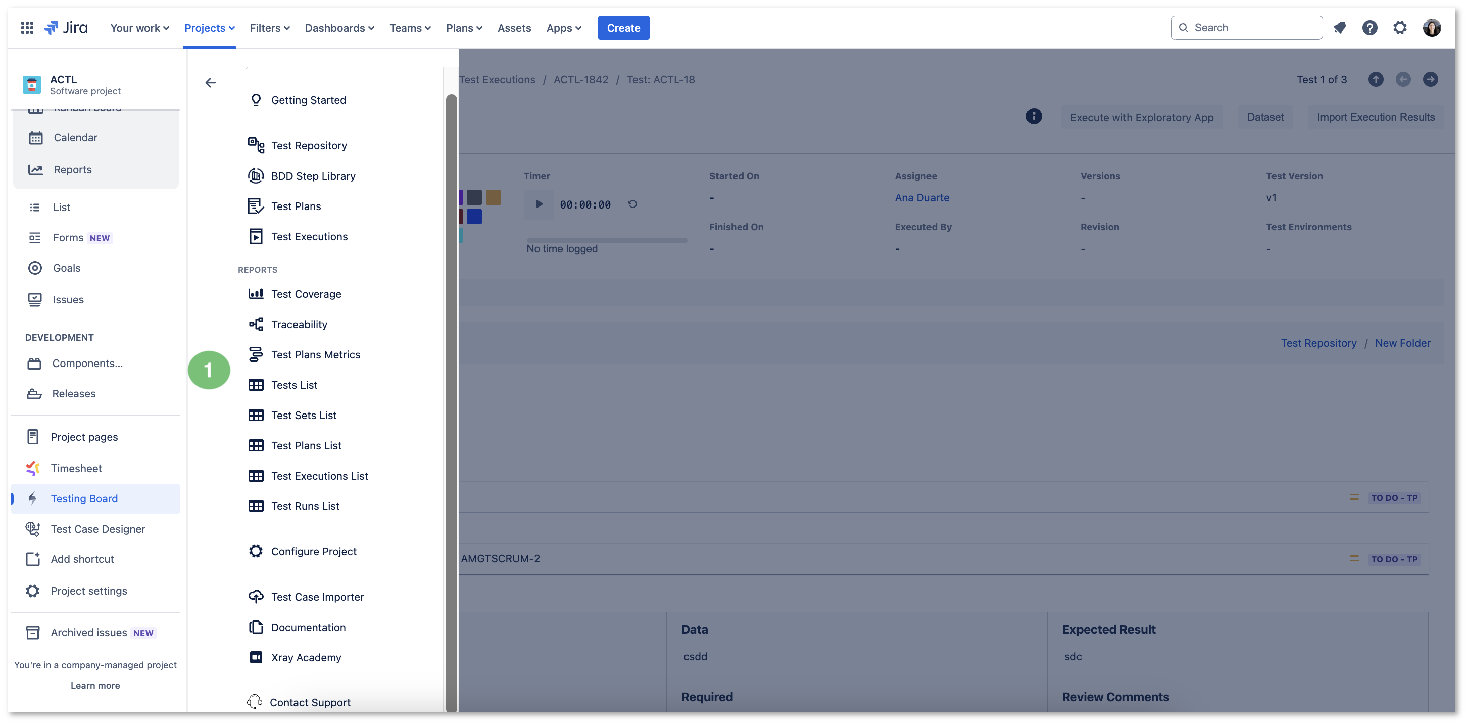Click the Test Coverage chart icon
Screen dimensions: 1468x725
(x=256, y=294)
